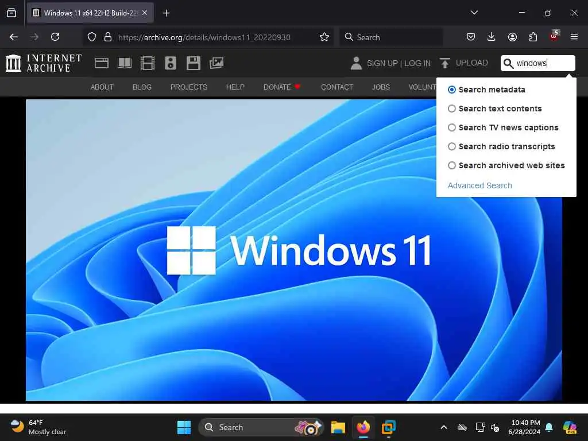Open the BLOG menu item

click(x=142, y=87)
